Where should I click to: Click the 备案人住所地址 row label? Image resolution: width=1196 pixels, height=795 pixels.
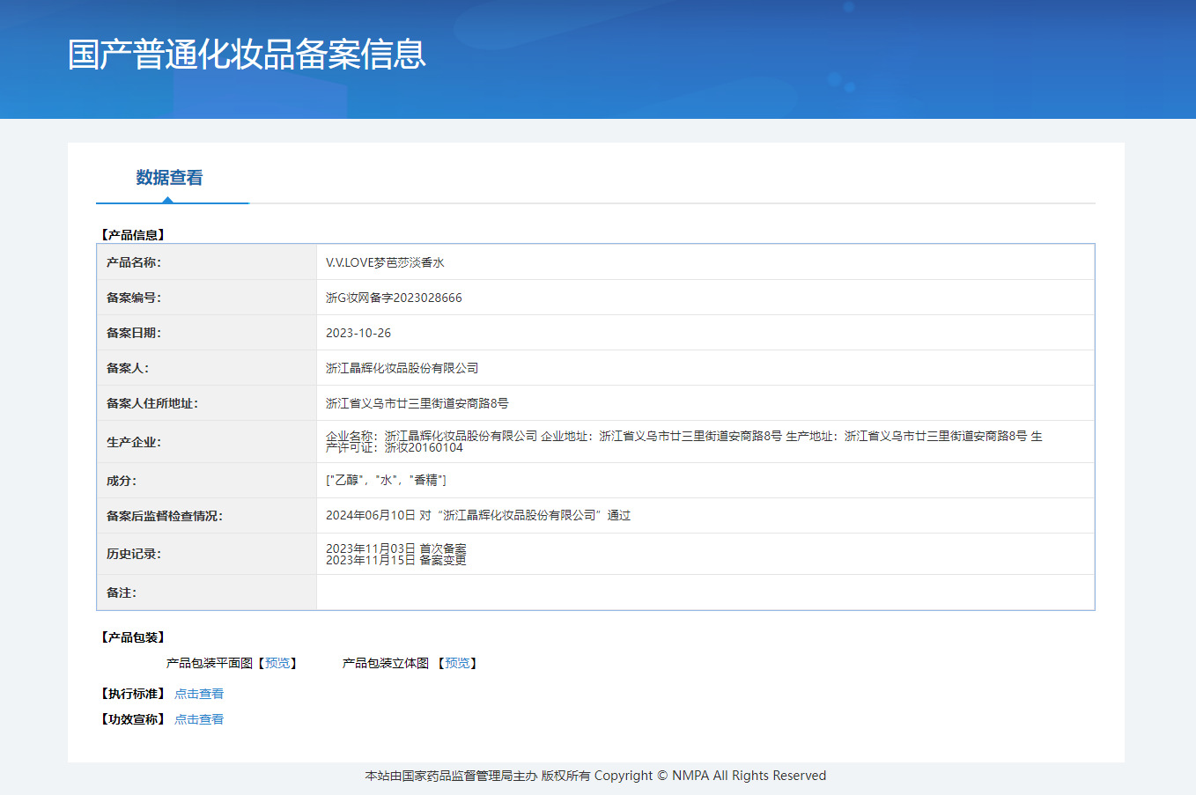click(152, 403)
